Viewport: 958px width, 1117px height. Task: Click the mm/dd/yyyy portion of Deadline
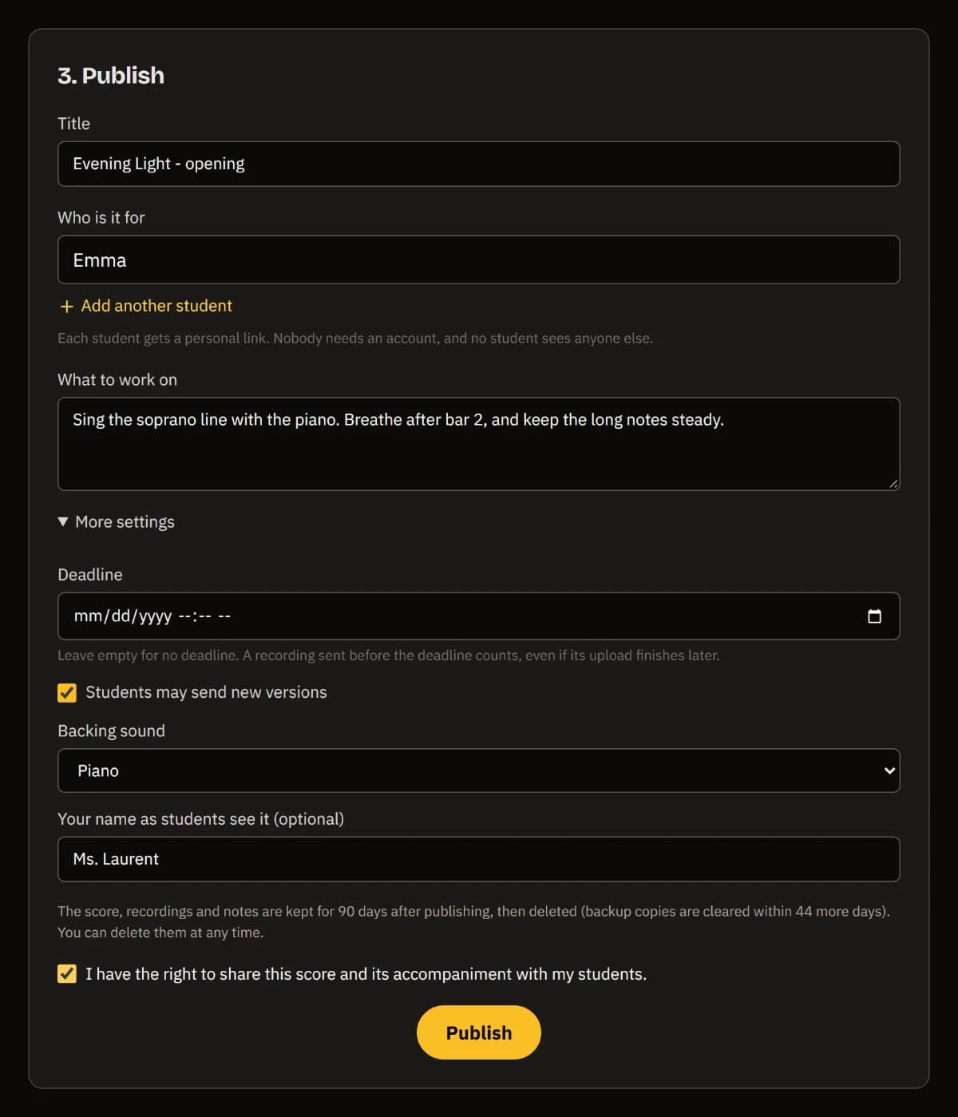(123, 616)
